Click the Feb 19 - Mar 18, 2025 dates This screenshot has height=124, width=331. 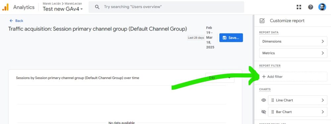coord(210,38)
